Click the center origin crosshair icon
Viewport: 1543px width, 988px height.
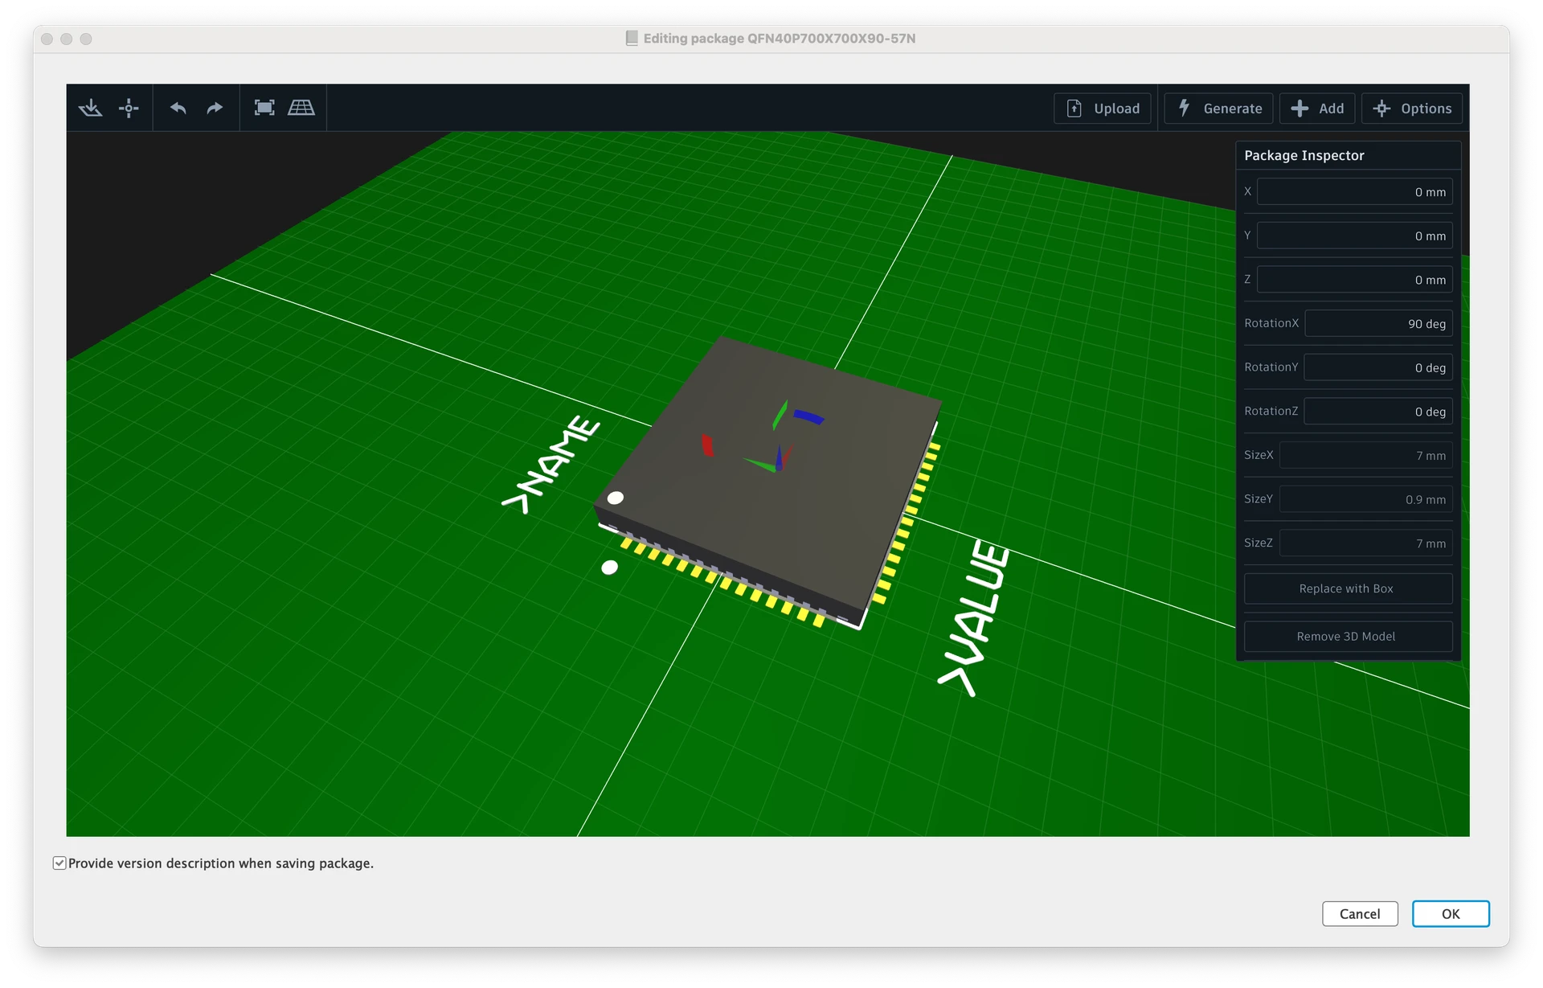(129, 108)
